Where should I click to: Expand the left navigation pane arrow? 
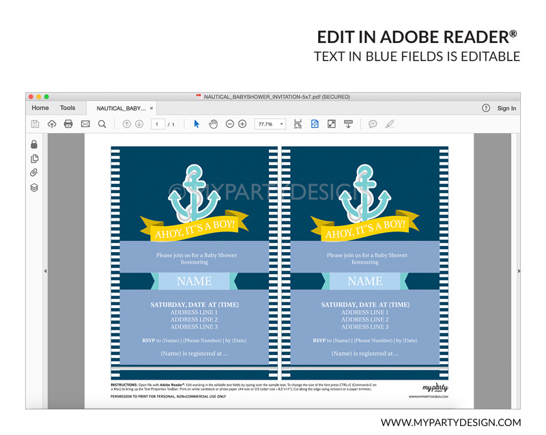[x=45, y=271]
